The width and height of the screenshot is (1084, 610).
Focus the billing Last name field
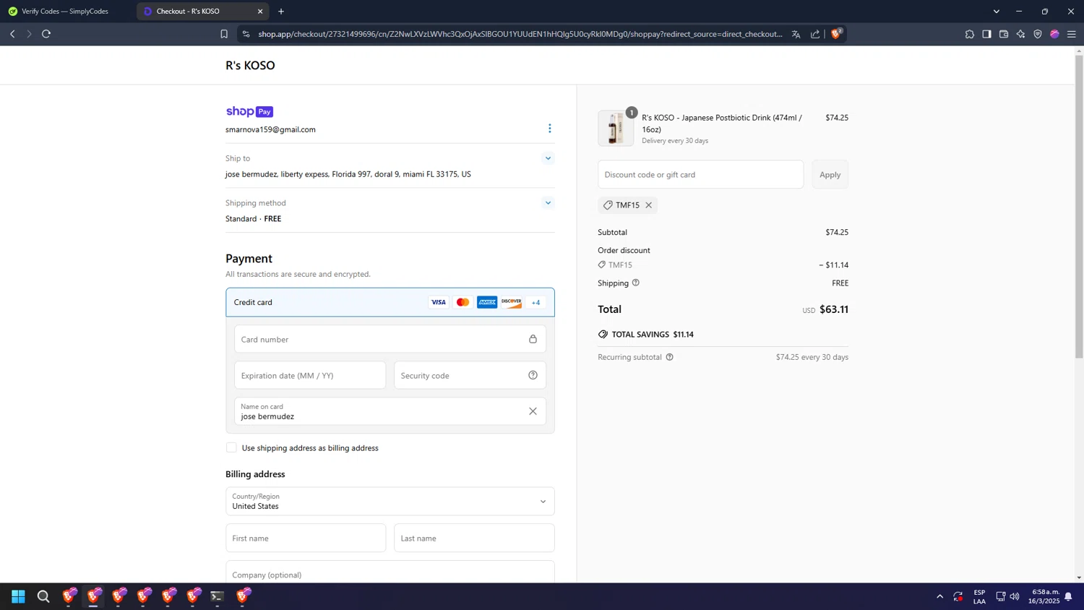pos(474,538)
